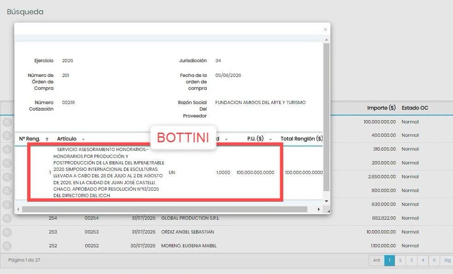Go to previous page with Ant
Image resolution: width=453 pixels, height=274 pixels.
377,261
